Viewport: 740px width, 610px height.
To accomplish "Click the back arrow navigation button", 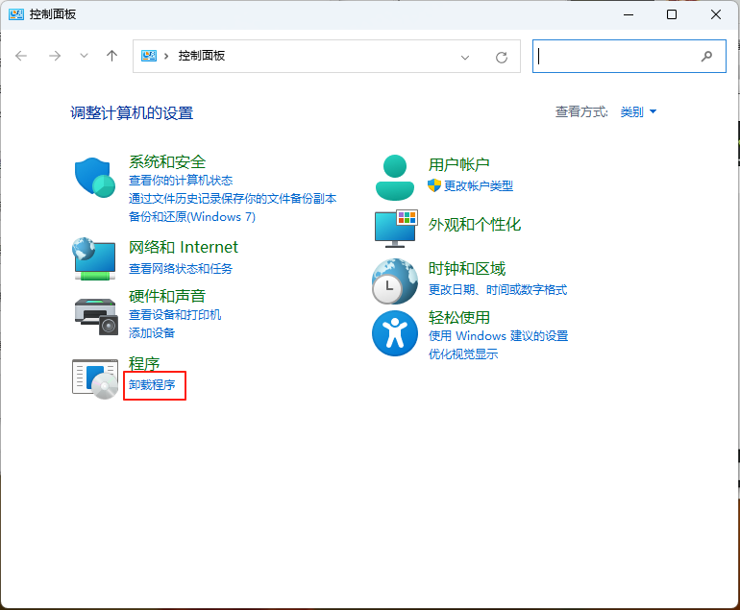I will click(x=21, y=56).
